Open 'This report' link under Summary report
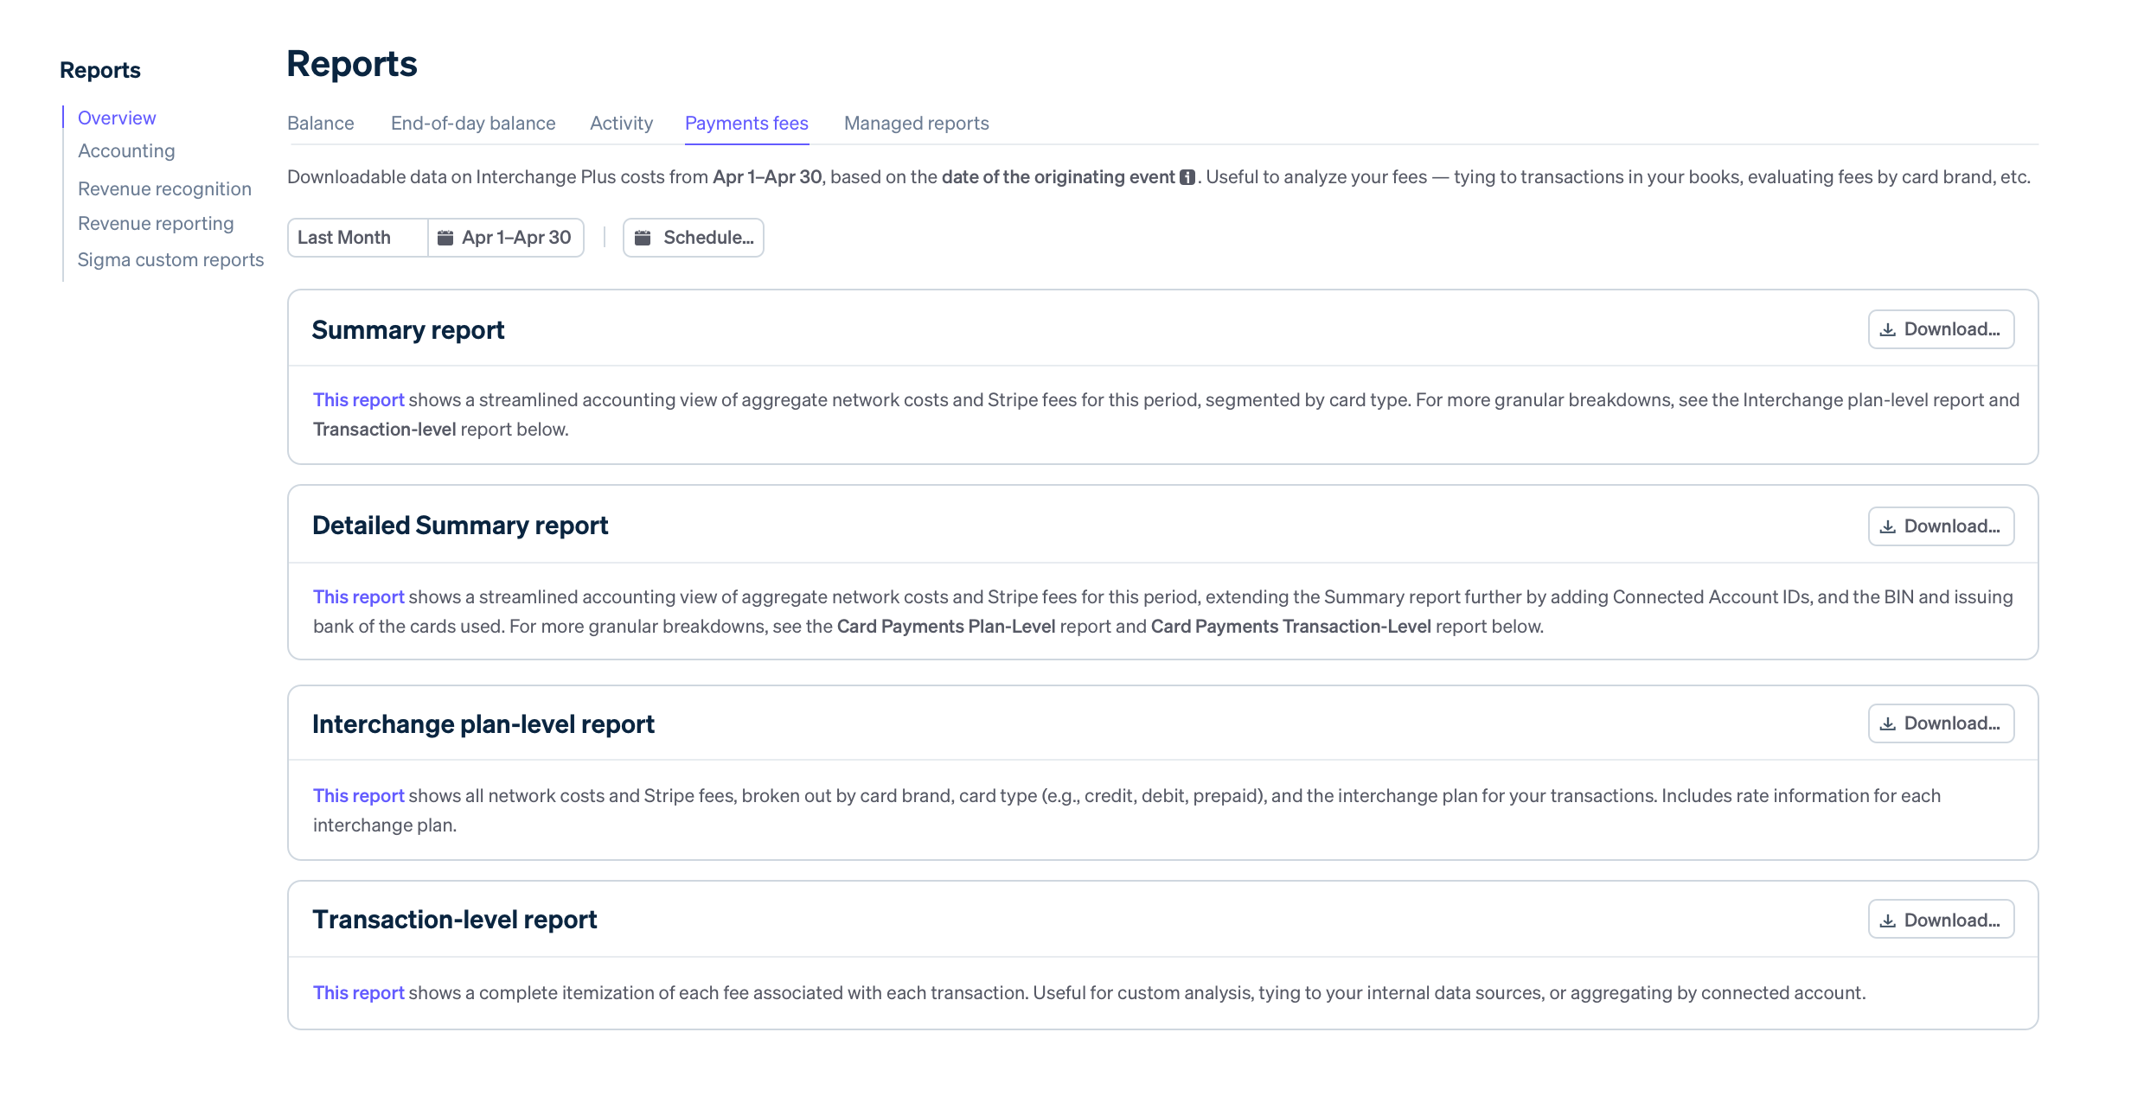The image size is (2131, 1115). tap(358, 399)
